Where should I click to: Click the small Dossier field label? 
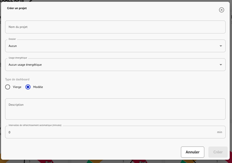coord(12,39)
